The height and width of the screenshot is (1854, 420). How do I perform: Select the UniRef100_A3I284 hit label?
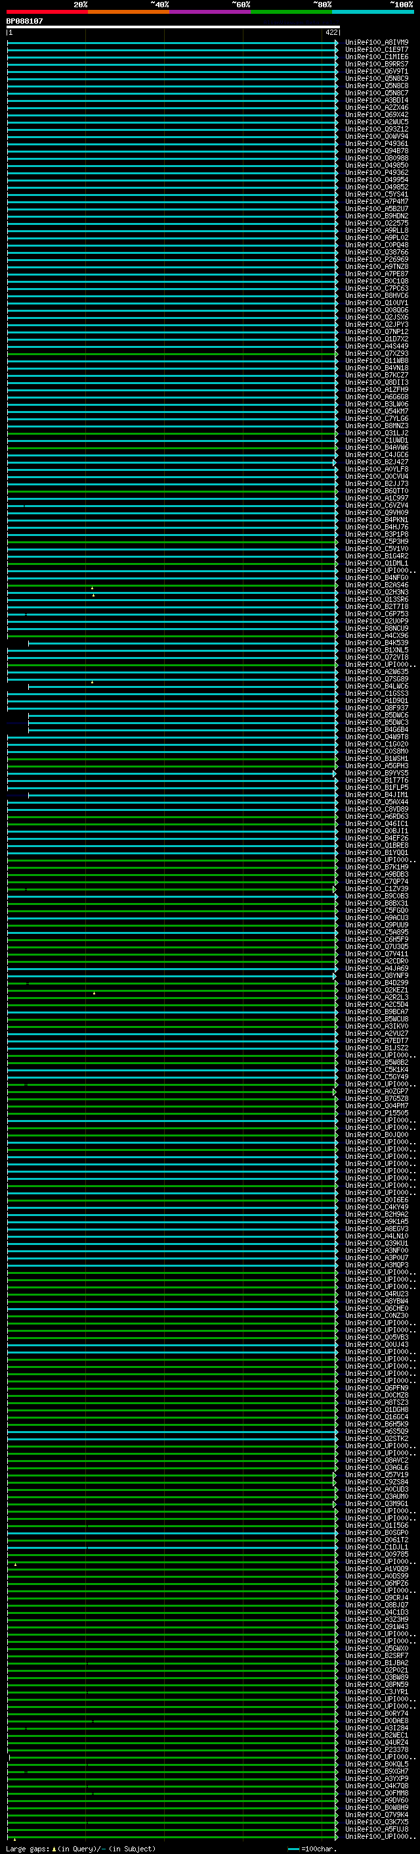[377, 1728]
